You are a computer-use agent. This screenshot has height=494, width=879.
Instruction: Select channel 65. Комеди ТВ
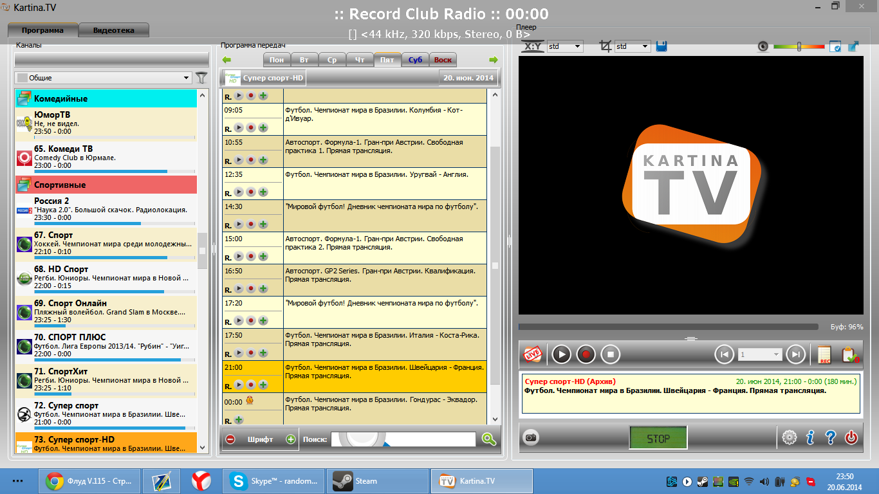pos(106,158)
